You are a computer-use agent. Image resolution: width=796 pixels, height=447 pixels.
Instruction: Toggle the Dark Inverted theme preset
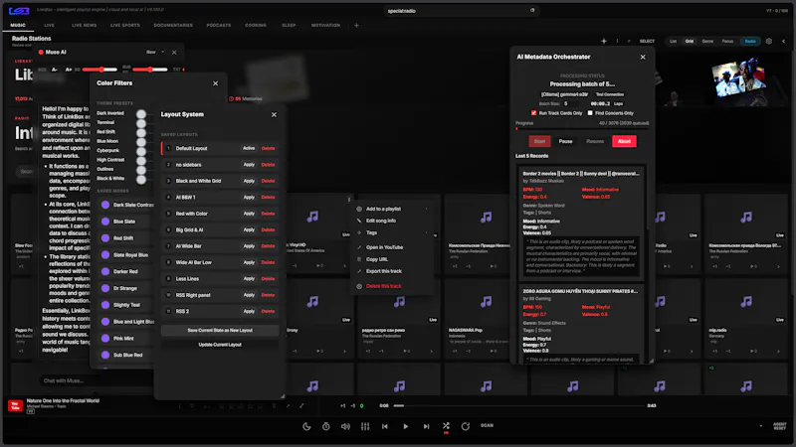pos(141,114)
